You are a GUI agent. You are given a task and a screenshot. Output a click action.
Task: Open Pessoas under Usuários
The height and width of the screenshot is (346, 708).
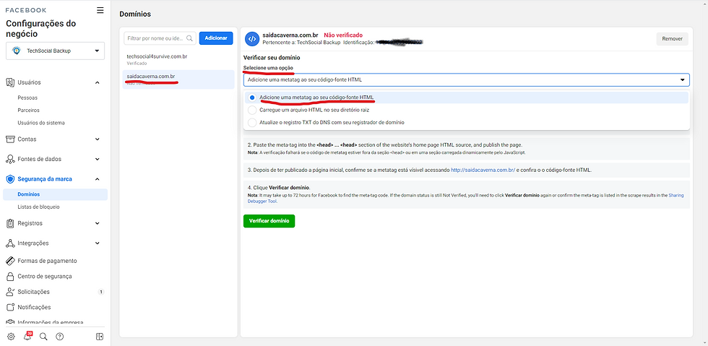(27, 98)
